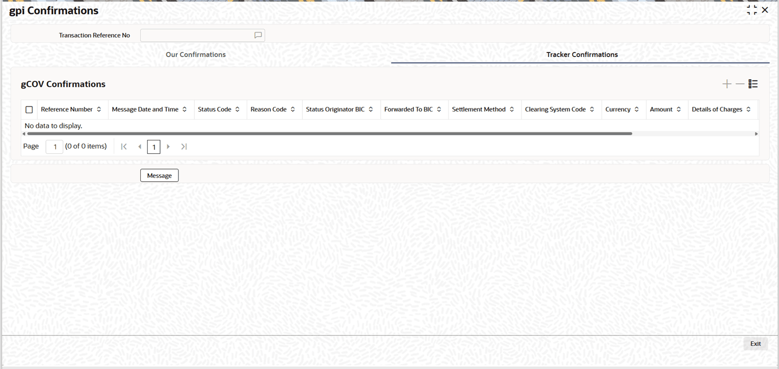This screenshot has width=779, height=369.
Task: Go to next page of results
Action: coord(168,147)
